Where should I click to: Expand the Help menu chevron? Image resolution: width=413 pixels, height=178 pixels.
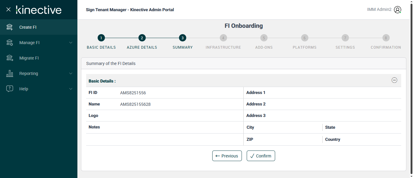coord(71,89)
